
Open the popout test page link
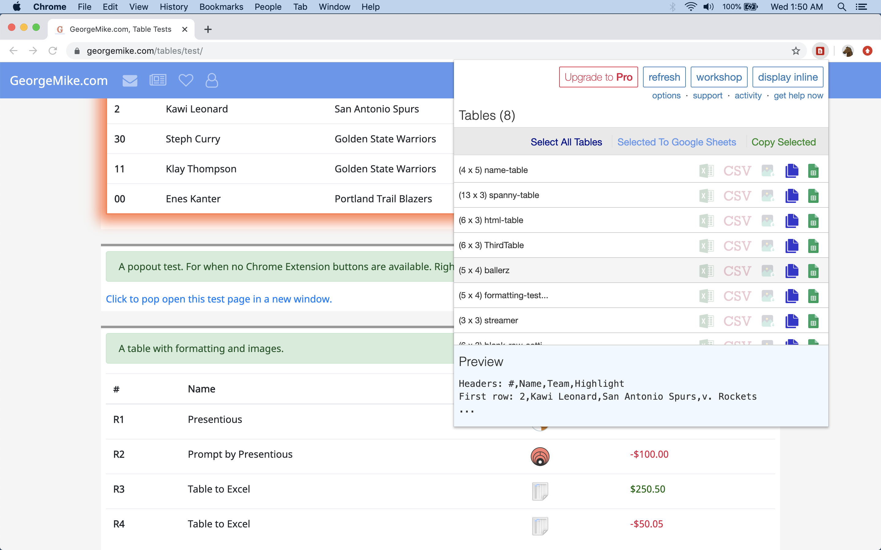pos(219,299)
